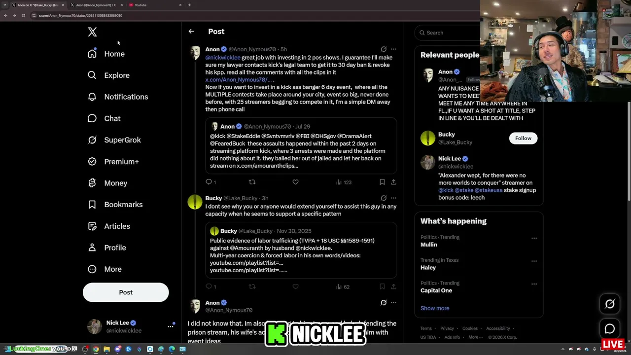Open the Articles sidebar item
Screen dimensions: 631x355
point(109,226)
